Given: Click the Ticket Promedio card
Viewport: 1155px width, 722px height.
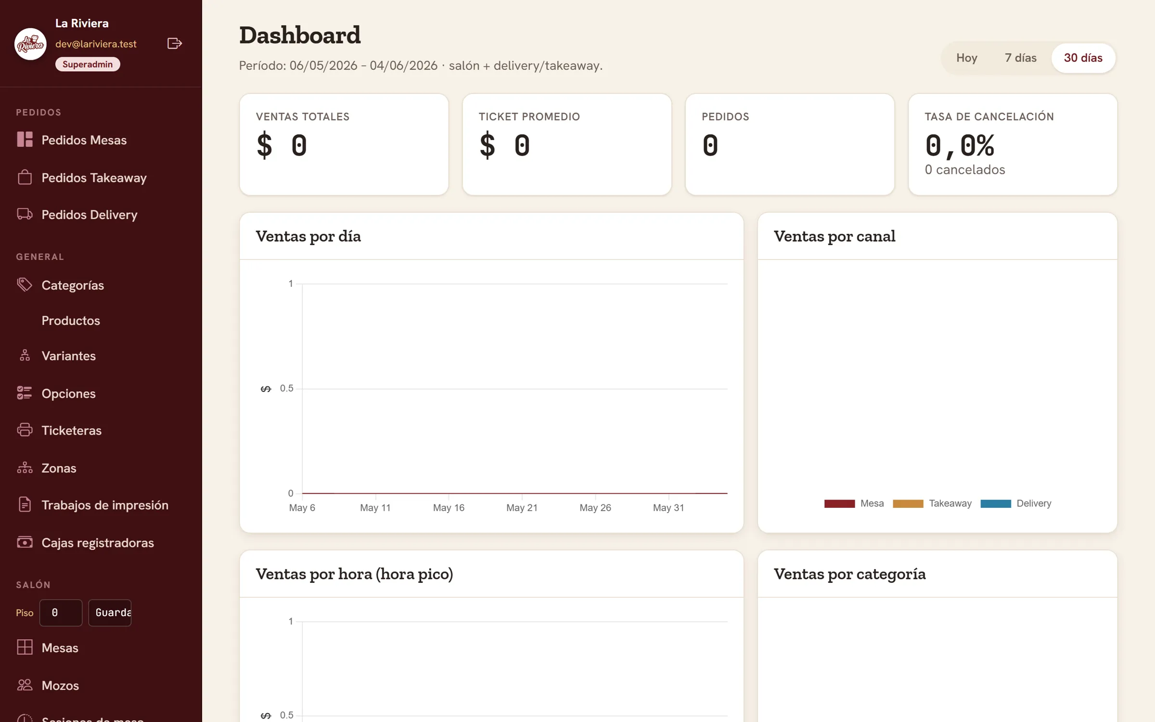Looking at the screenshot, I should [567, 144].
